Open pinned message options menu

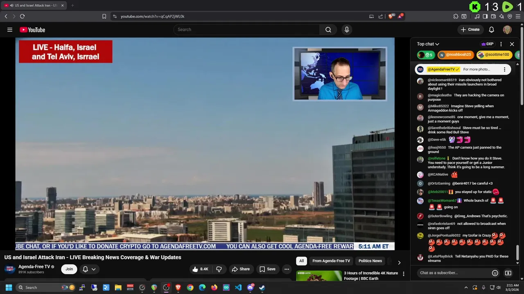[x=504, y=69]
